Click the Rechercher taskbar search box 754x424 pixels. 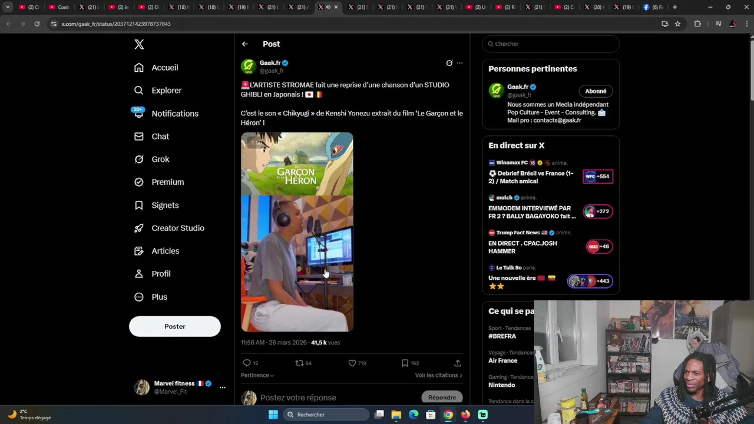[x=326, y=415]
